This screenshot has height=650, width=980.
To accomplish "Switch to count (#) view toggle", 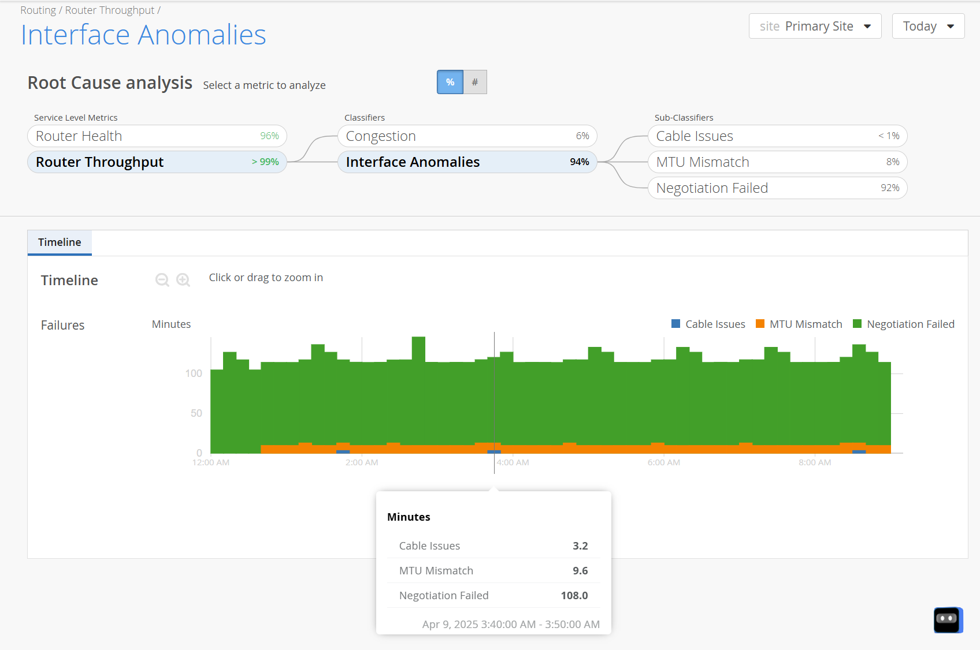I will (475, 82).
